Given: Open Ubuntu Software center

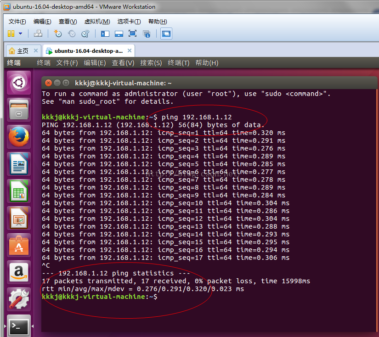Looking at the screenshot, I should (19, 245).
